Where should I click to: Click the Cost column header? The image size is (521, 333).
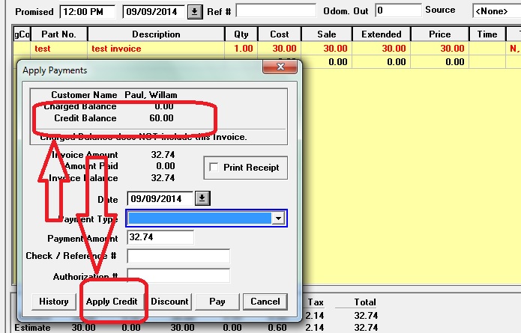tap(280, 34)
